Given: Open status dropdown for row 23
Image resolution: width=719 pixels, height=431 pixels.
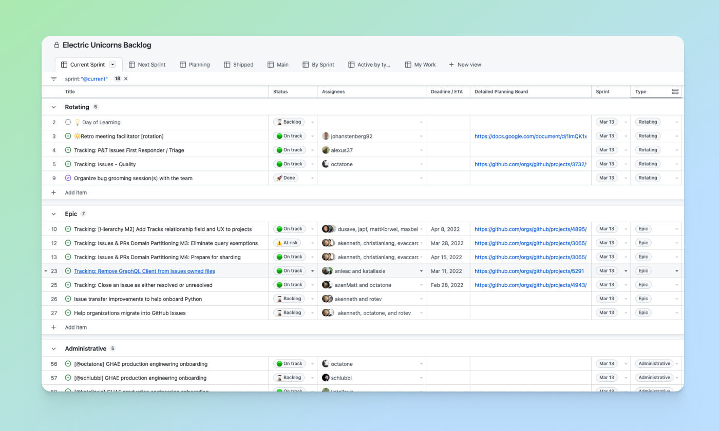Looking at the screenshot, I should coord(312,271).
